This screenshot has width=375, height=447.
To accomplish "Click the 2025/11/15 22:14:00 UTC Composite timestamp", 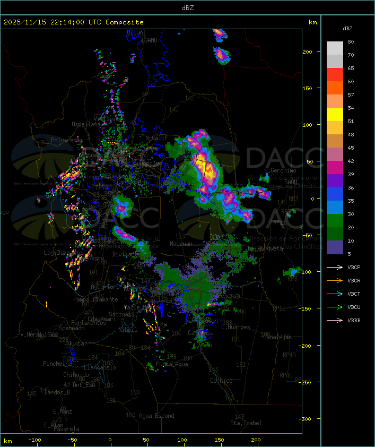I will click(74, 22).
